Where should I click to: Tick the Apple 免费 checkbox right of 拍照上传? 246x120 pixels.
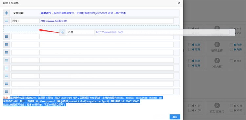click(232, 44)
